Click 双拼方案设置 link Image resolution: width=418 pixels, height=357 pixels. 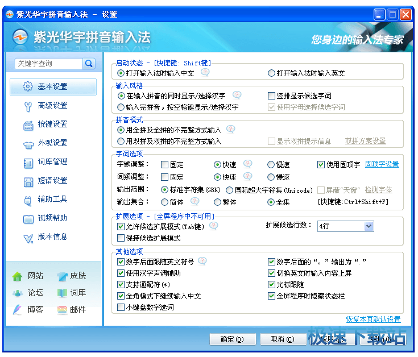tap(365, 141)
